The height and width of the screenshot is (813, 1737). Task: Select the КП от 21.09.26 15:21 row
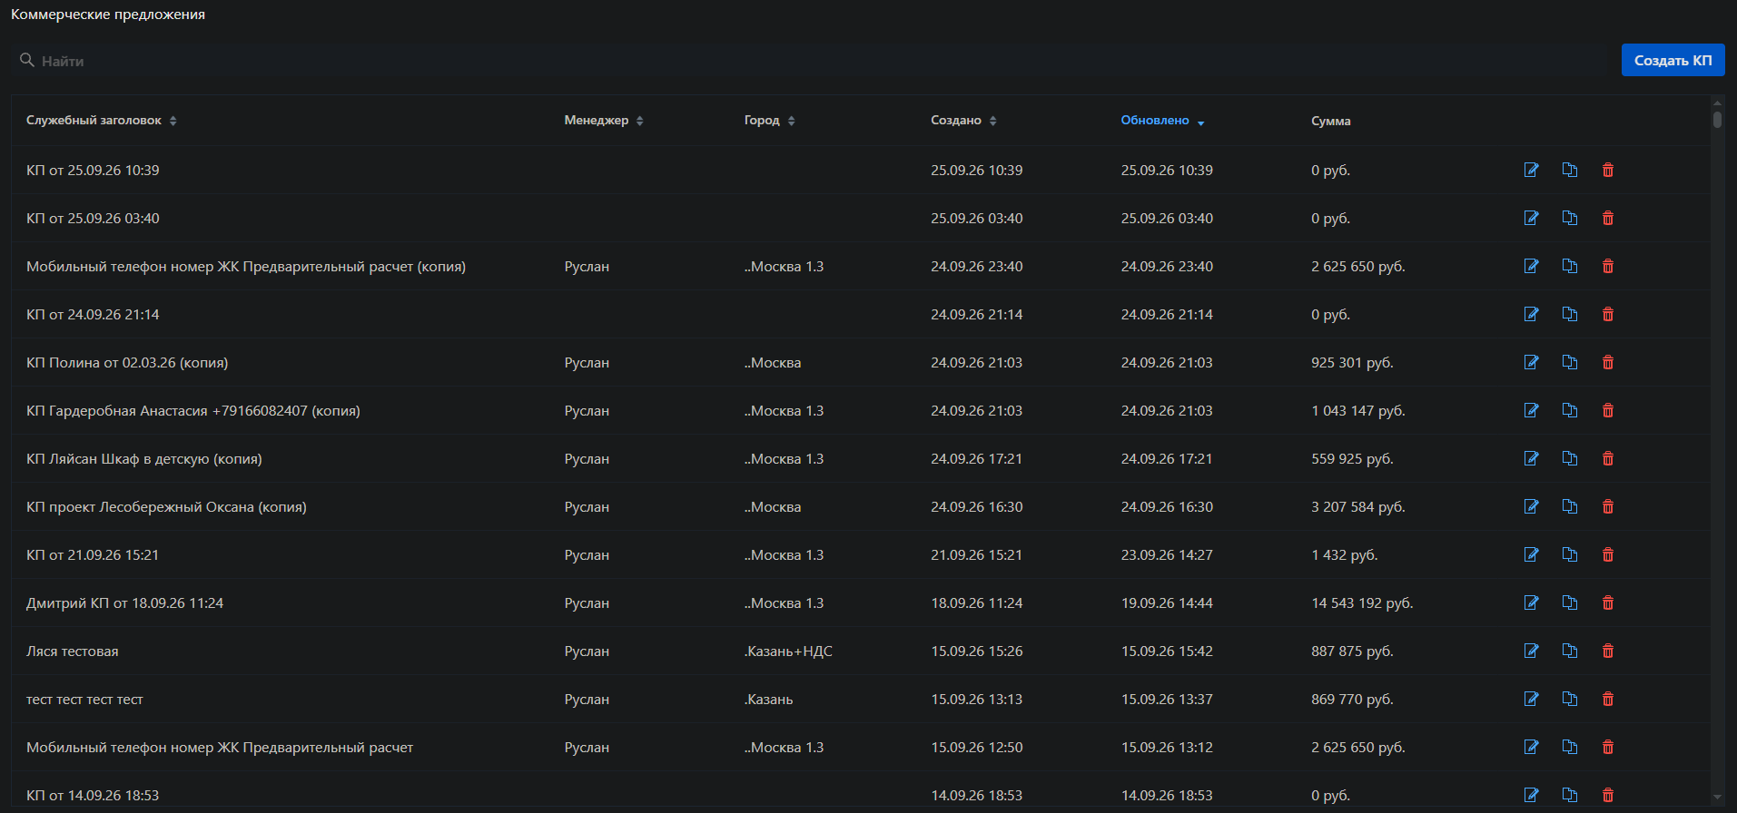click(x=861, y=554)
